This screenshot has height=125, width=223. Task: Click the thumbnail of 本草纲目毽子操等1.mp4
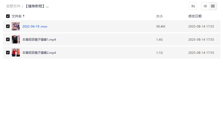click(16, 39)
